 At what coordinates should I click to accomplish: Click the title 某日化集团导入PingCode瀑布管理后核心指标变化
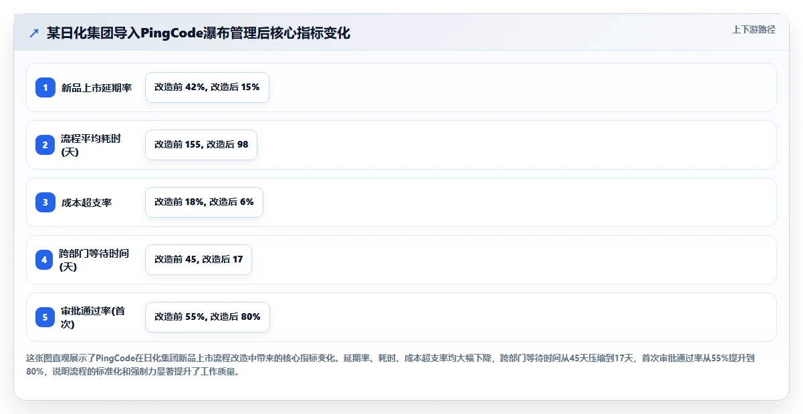pos(199,33)
